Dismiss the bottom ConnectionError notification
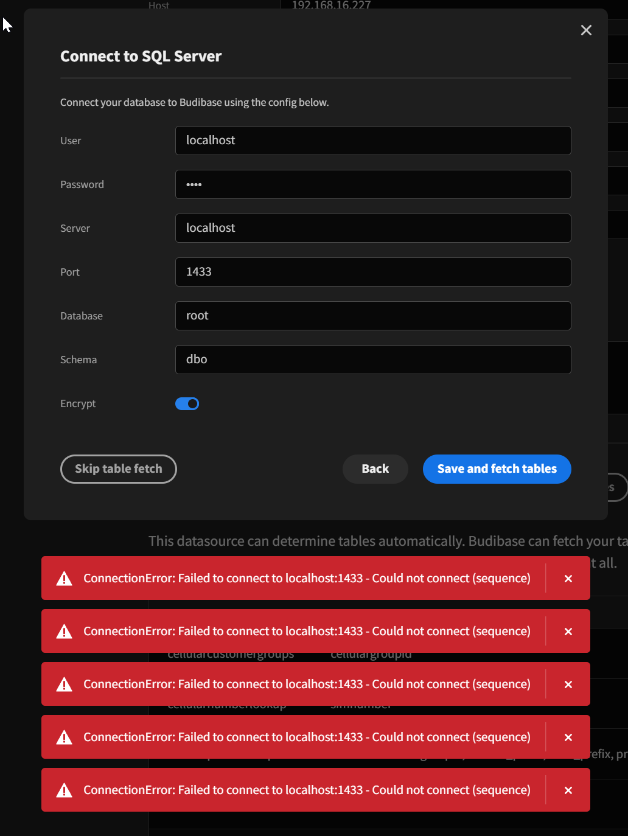Viewport: 628px width, 836px height. coord(568,790)
